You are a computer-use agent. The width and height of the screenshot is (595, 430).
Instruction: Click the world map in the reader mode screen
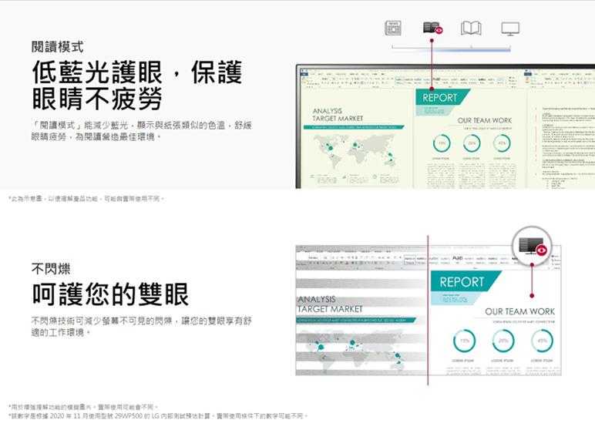[358, 154]
